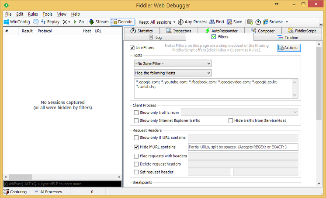Enable Show only traffic from checkbox
This screenshot has height=198, width=326.
tap(136, 113)
